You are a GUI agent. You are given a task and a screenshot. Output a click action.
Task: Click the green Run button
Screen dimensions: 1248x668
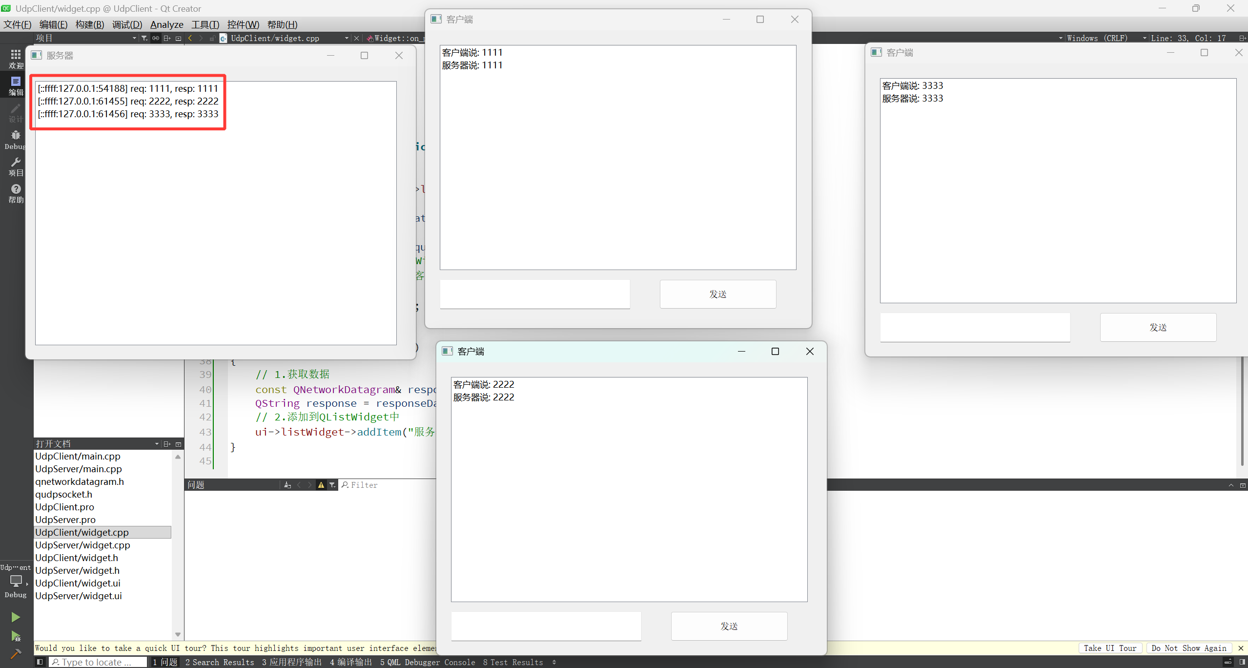point(16,617)
